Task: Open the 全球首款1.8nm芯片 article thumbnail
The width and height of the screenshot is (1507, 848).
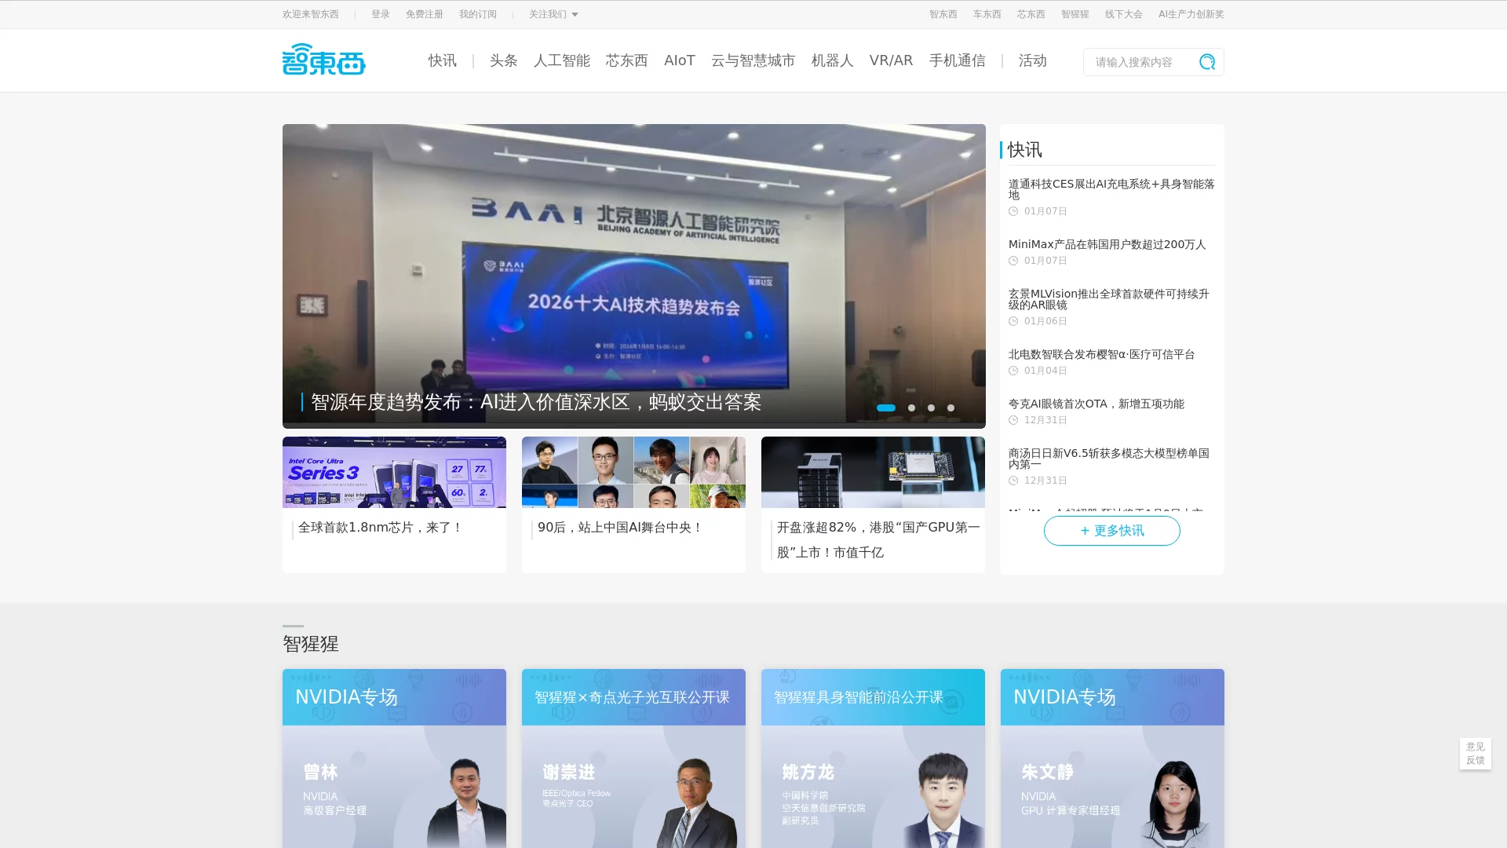Action: click(394, 472)
